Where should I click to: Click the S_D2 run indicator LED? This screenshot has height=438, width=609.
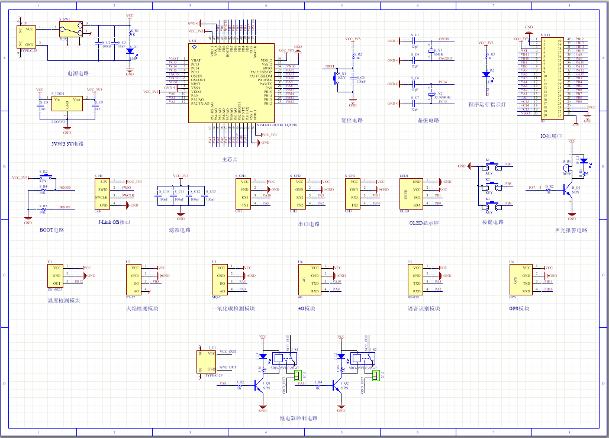pyautogui.click(x=486, y=74)
